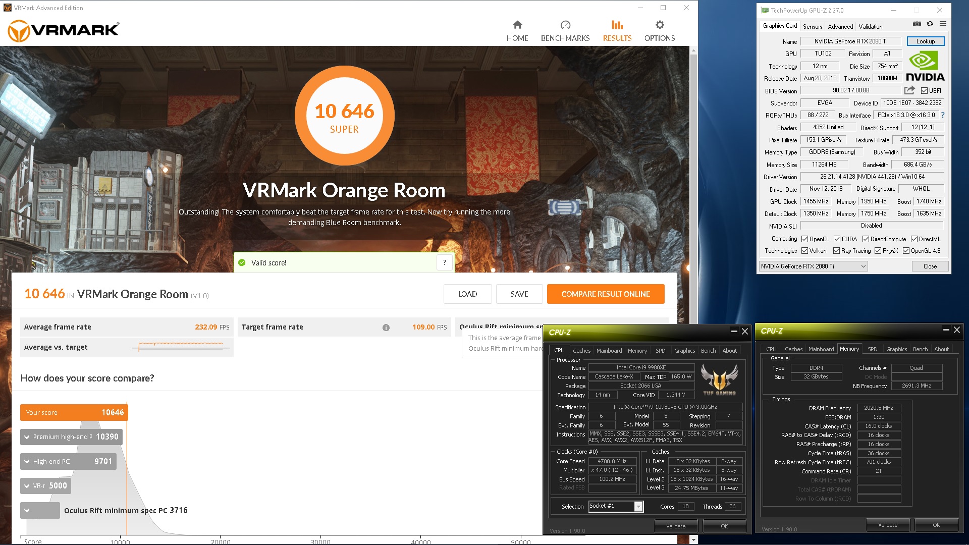Minimize the left CPU-Z window

(x=734, y=331)
